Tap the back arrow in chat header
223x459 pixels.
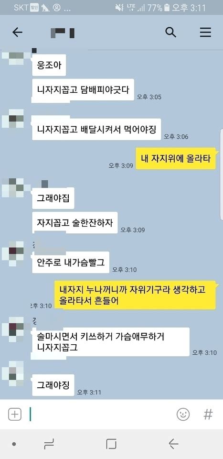[17, 33]
